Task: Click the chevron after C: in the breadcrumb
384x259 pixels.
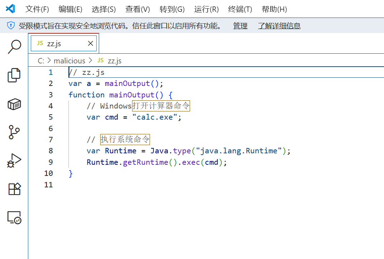Action: click(49, 61)
